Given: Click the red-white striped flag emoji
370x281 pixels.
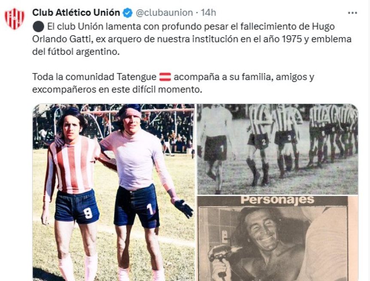Looking at the screenshot, I should coord(165,77).
